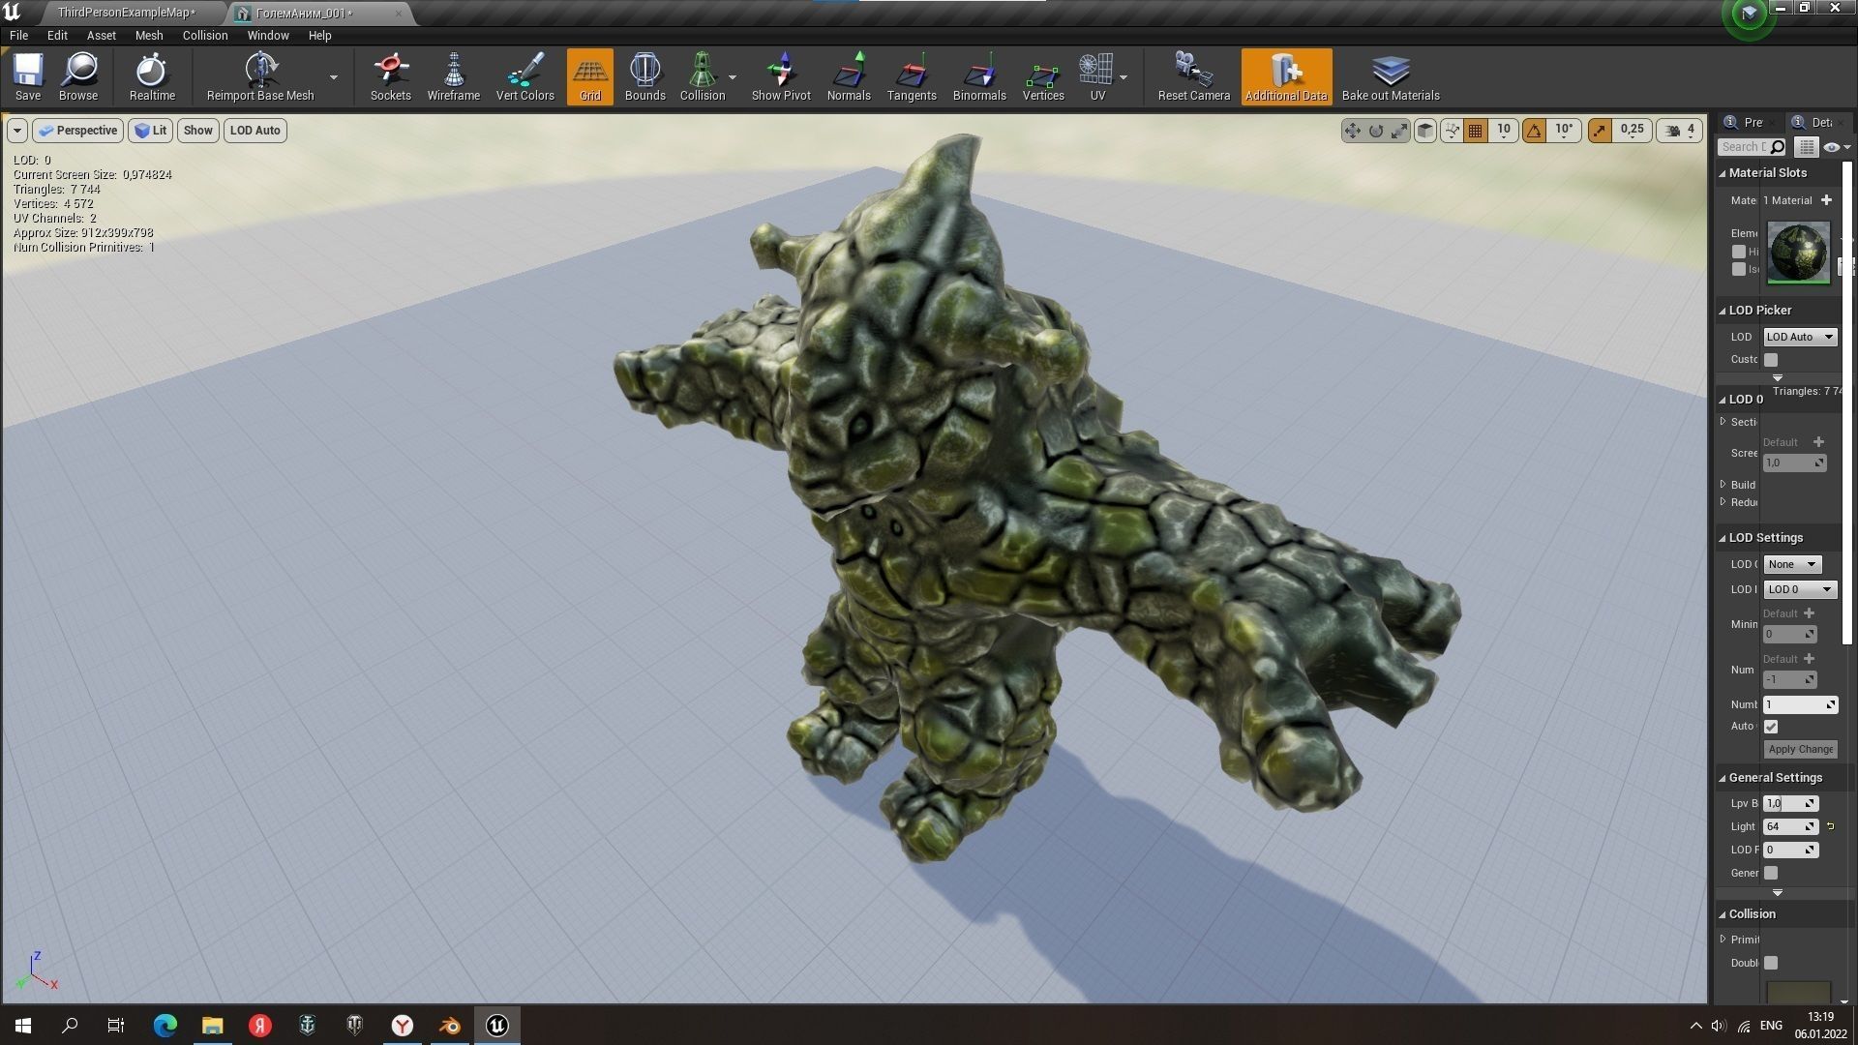
Task: Open Perspective view type menu
Action: [77, 131]
